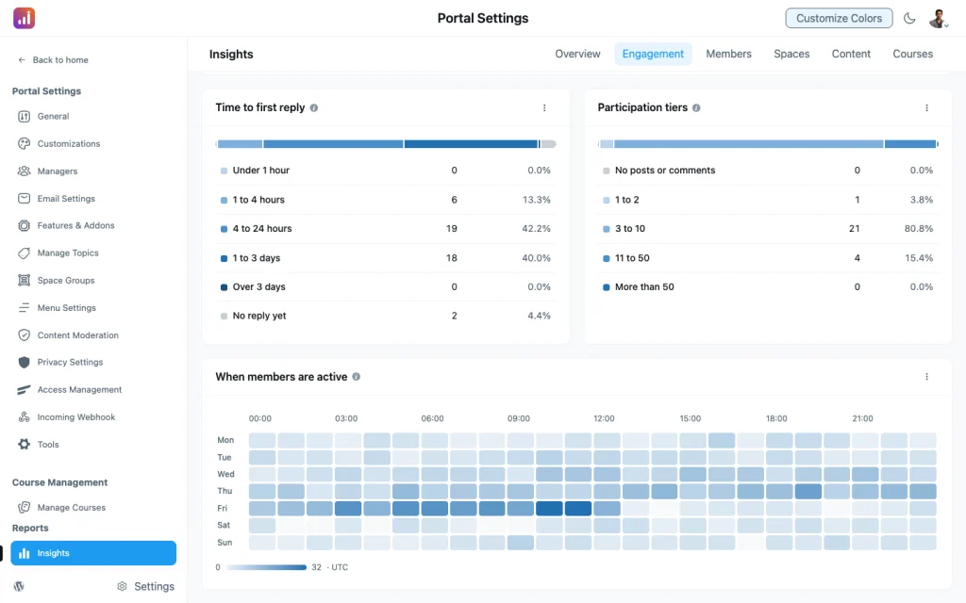
Task: Select the No reply yet row
Action: tap(385, 316)
